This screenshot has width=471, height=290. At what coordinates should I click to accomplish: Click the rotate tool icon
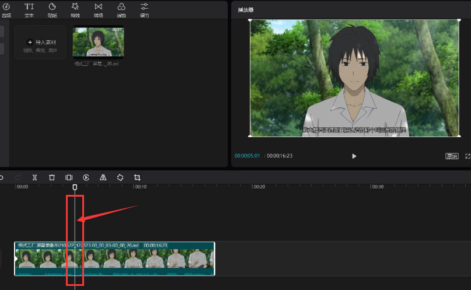coord(120,177)
